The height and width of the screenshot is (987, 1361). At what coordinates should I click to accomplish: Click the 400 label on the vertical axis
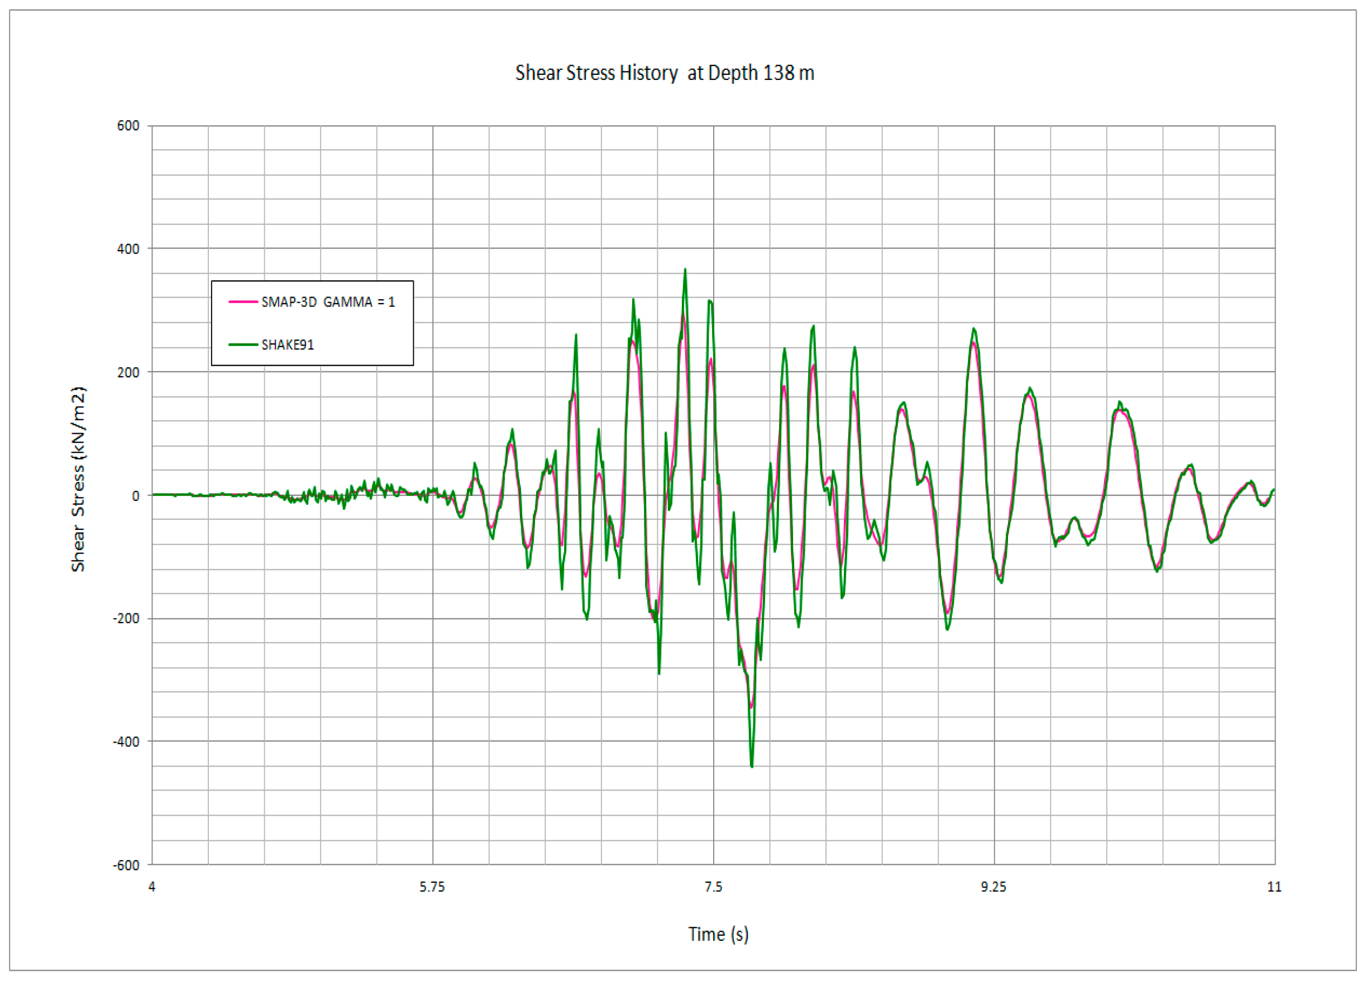pos(128,249)
